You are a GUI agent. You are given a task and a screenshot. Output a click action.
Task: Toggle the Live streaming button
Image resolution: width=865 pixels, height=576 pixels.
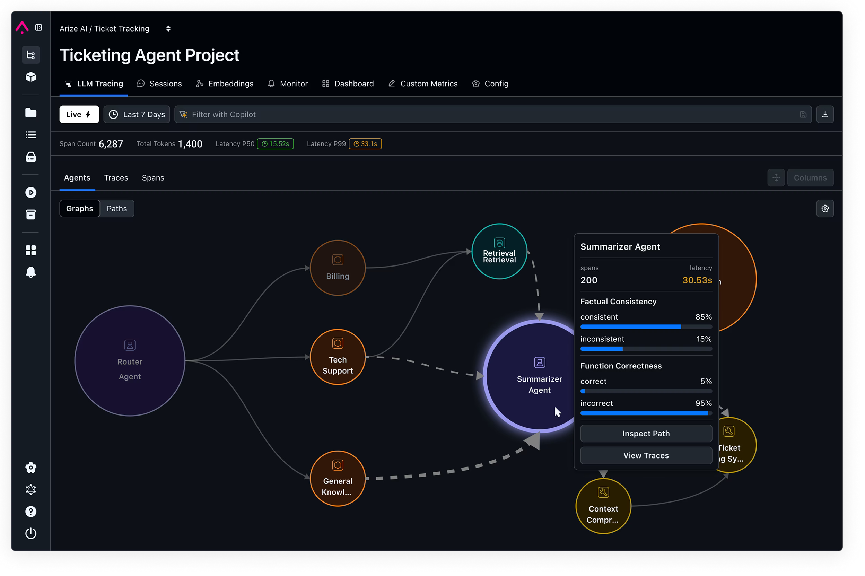(79, 114)
